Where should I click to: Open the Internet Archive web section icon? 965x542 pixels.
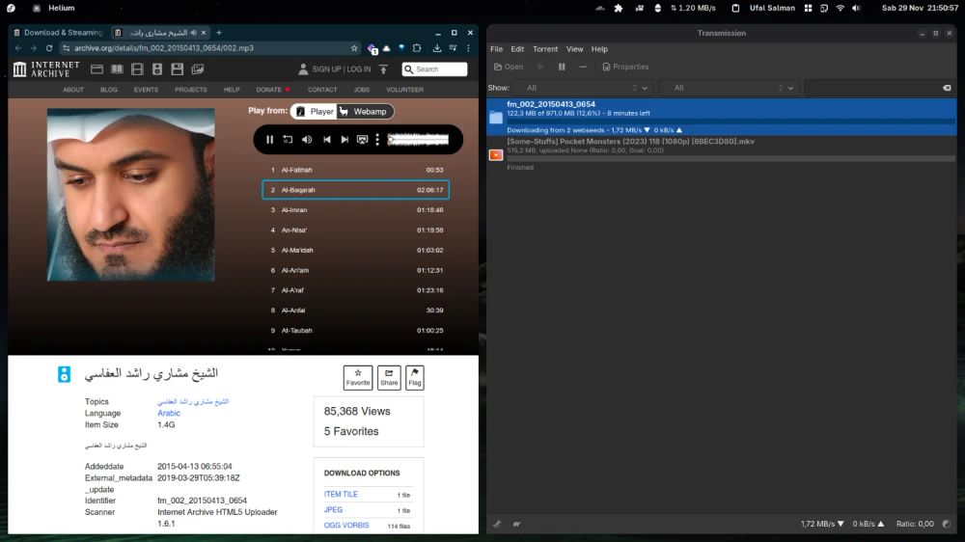96,69
